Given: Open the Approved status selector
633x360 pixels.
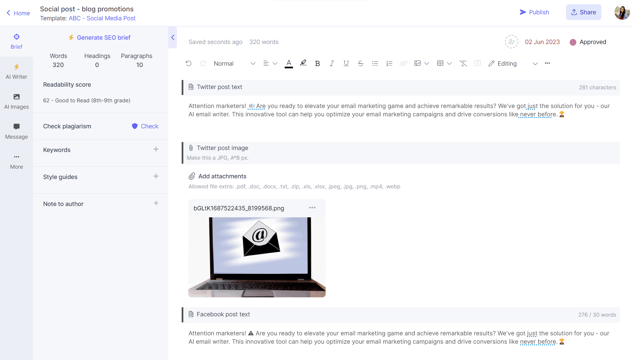Looking at the screenshot, I should click(588, 42).
